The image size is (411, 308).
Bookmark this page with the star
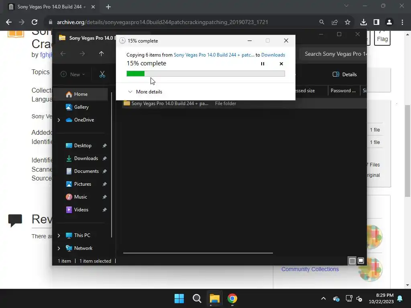pos(348,22)
